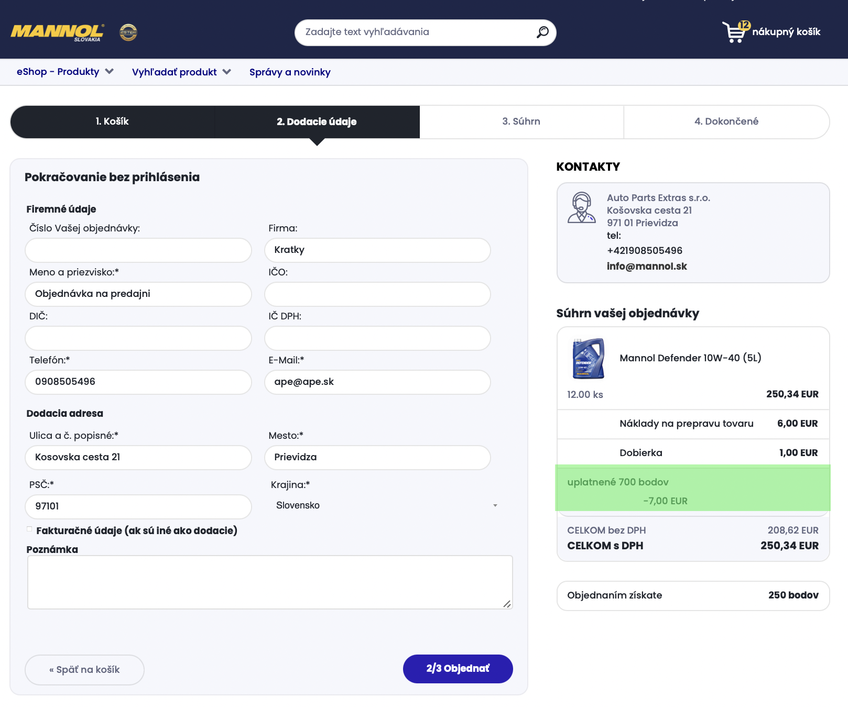Screen dimensions: 848x709
Task: Click 250 bodov value
Action: tap(793, 595)
